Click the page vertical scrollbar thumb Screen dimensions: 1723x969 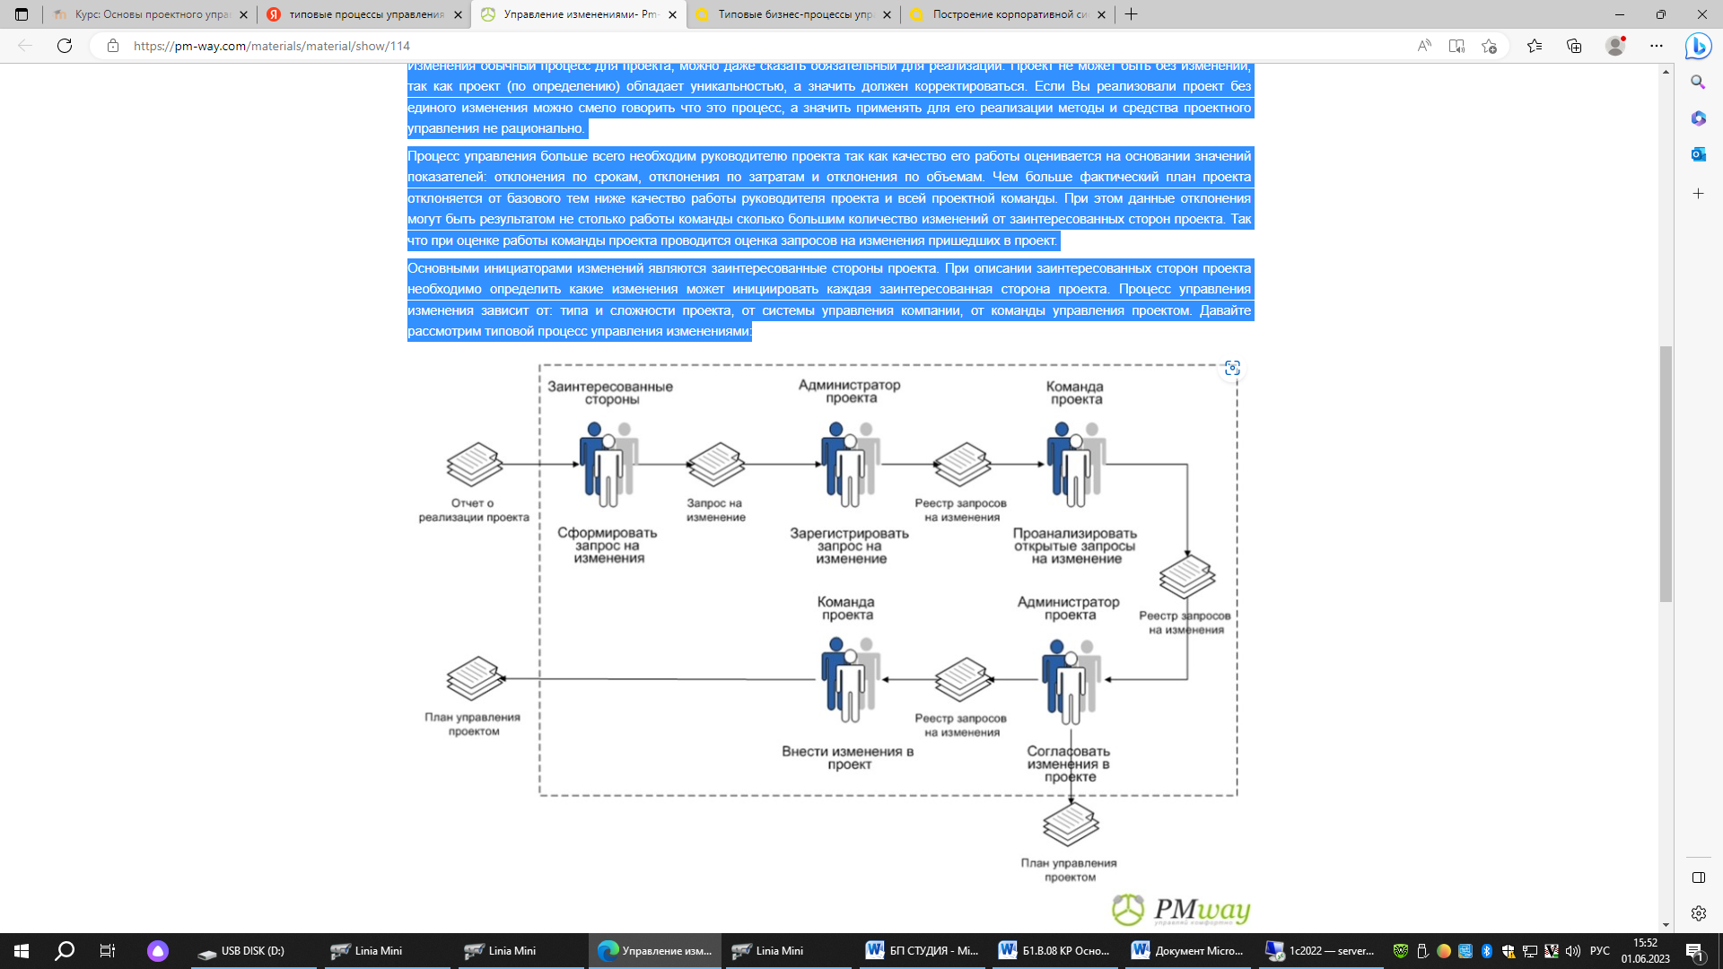click(1666, 474)
